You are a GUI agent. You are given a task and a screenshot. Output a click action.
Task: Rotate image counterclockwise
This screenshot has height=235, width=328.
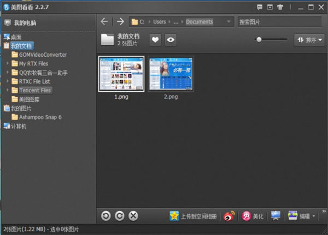pos(106,216)
